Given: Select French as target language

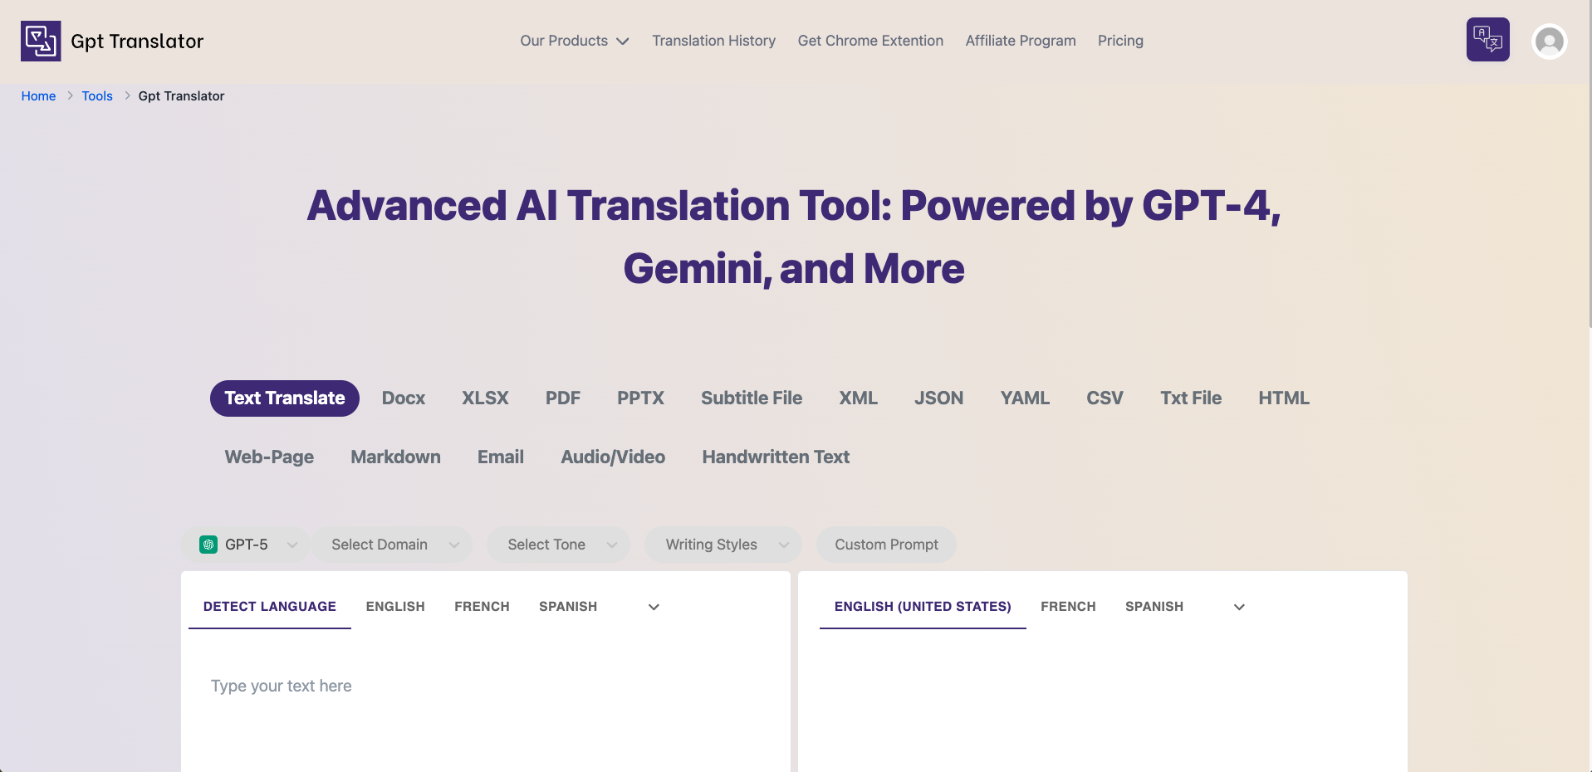Looking at the screenshot, I should click(x=1068, y=607).
